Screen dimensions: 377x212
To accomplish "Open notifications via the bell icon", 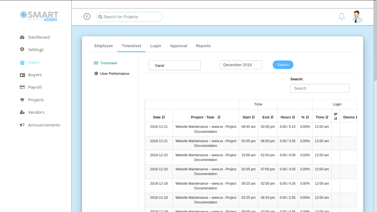I will coord(342,16).
